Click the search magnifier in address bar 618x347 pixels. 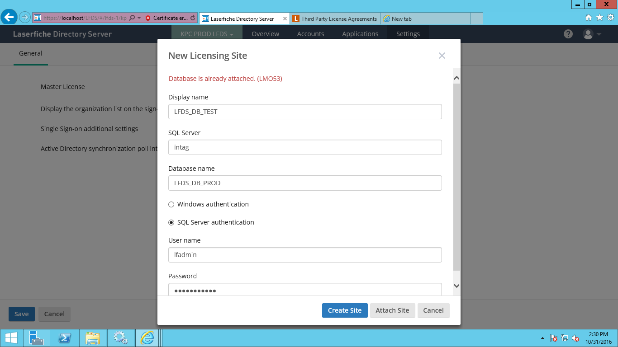[132, 18]
